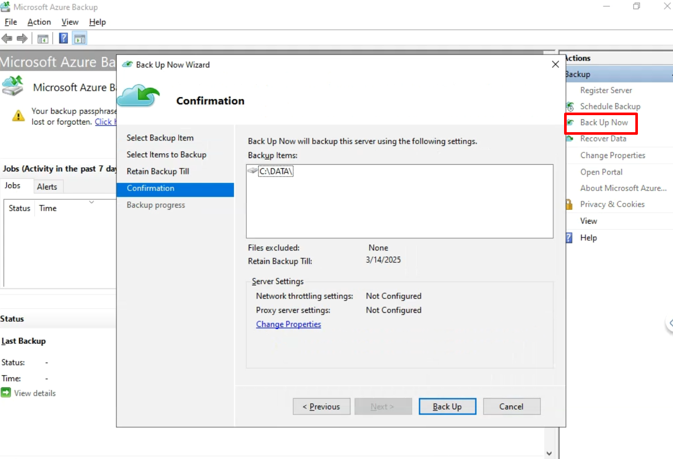This screenshot has width=673, height=459.
Task: Click the Privacy & Cookies lock icon
Action: pyautogui.click(x=569, y=204)
